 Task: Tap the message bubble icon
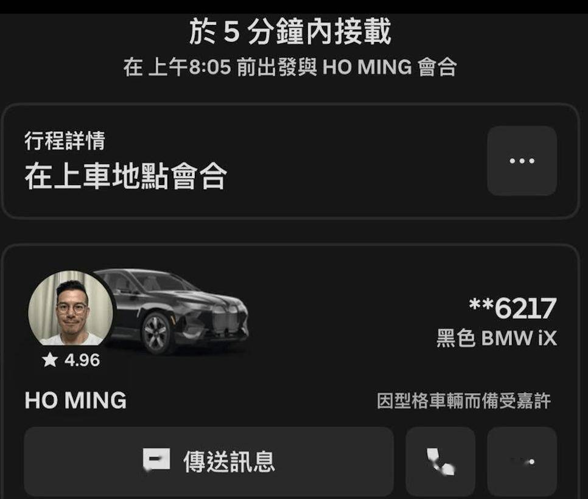pyautogui.click(x=156, y=459)
